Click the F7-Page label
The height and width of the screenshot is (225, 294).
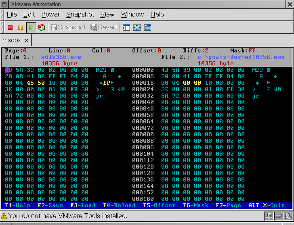(228, 206)
